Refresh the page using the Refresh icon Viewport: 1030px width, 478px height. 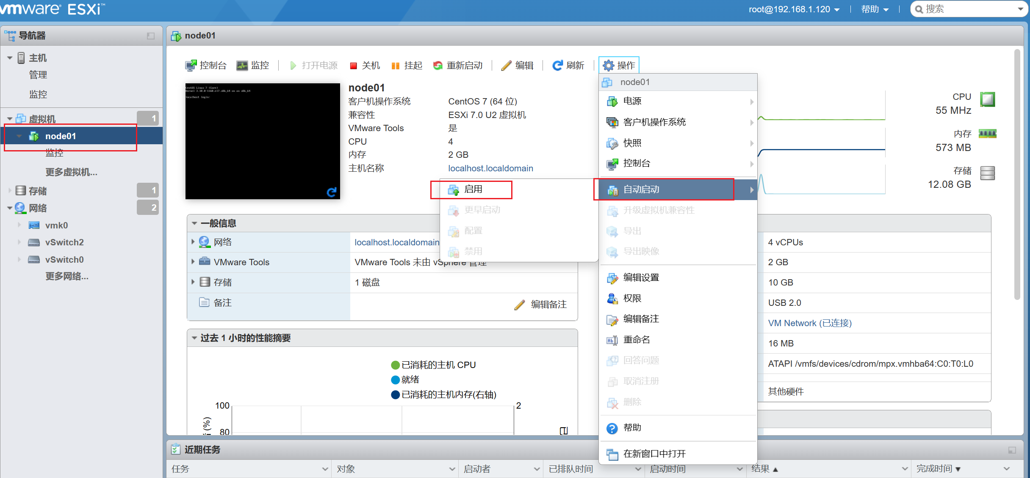click(557, 66)
